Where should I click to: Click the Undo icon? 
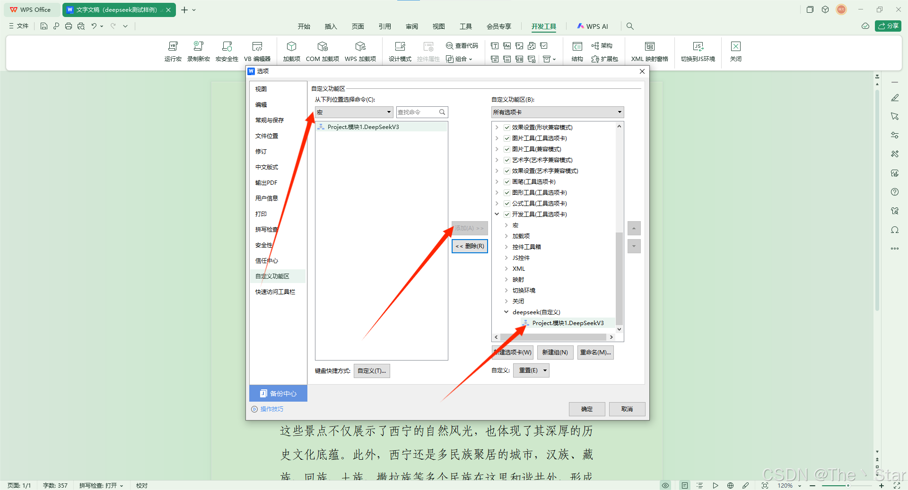coord(94,26)
